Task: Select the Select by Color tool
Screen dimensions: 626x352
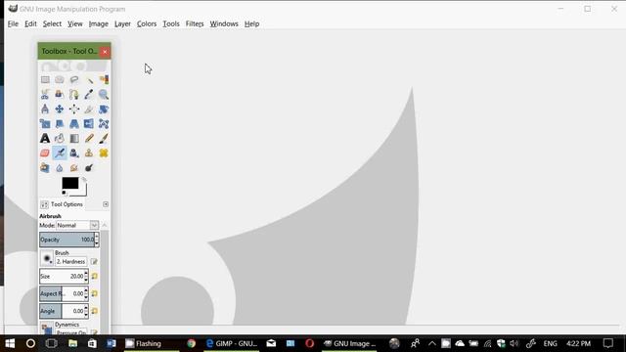Action: [104, 80]
